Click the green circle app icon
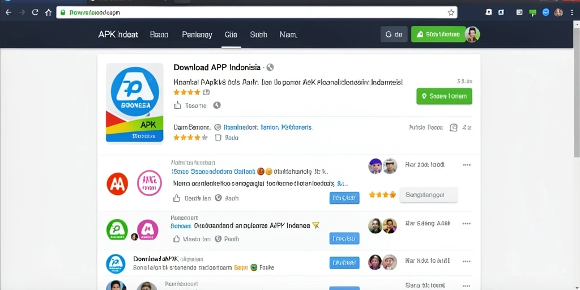This screenshot has width=580, height=290. click(x=117, y=230)
